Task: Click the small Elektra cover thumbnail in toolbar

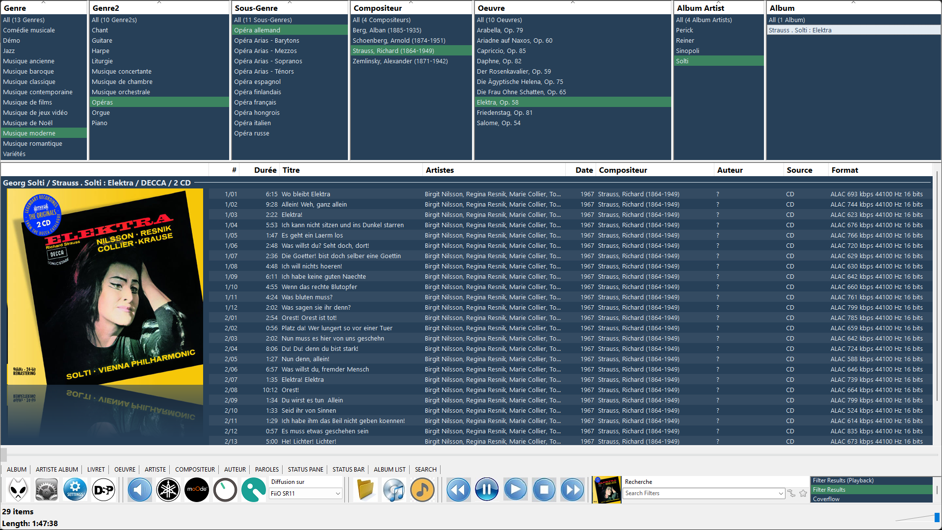Action: 606,490
